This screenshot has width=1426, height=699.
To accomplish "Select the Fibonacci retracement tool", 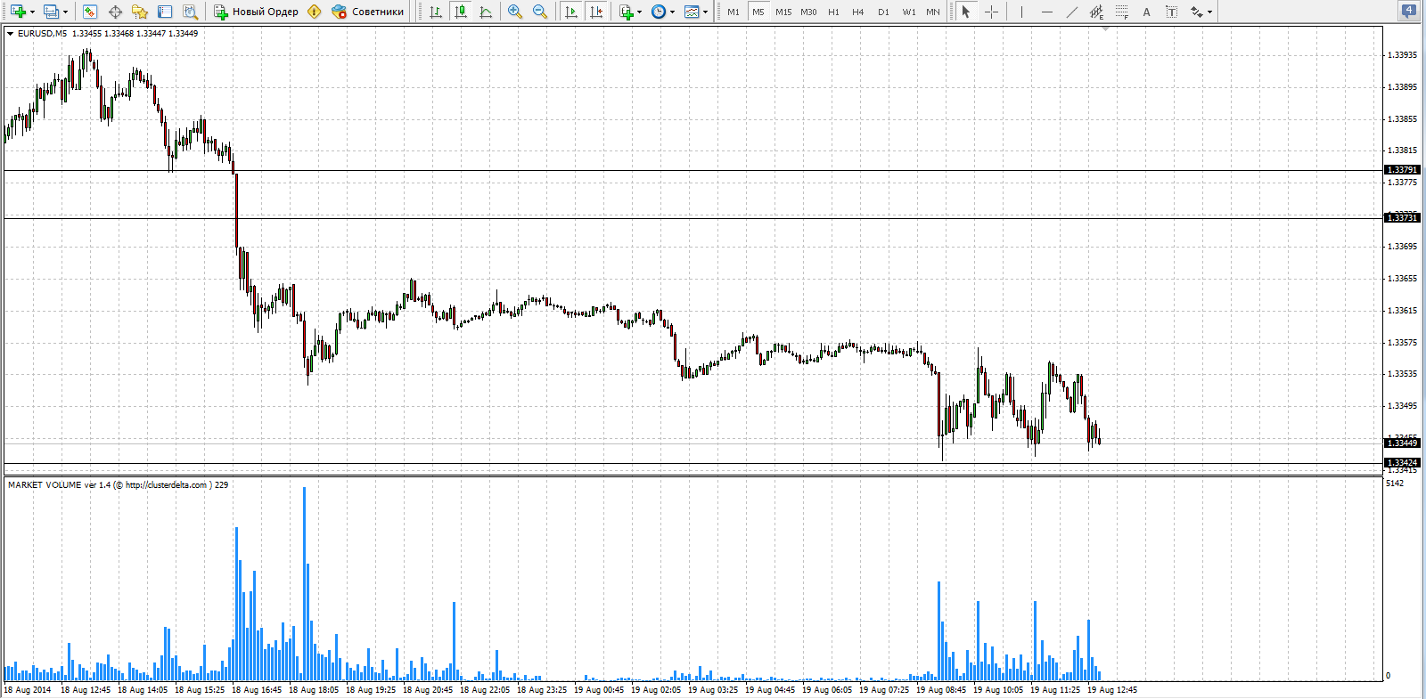I will (x=1121, y=12).
